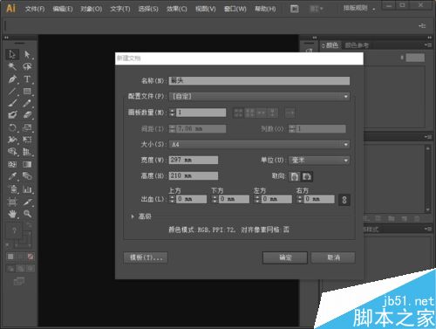Image resolution: width=436 pixels, height=329 pixels.
Task: Select the Type tool
Action: (27, 79)
